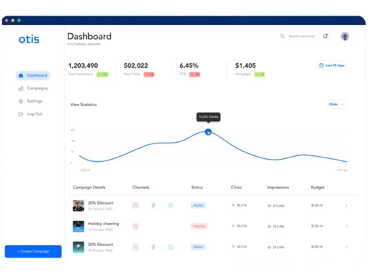This screenshot has height=276, width=368.
Task: Click the 502,022 total clicks figure
Action: tap(136, 66)
